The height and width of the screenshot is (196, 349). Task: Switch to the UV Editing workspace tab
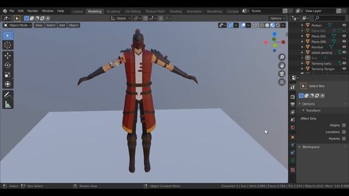tap(133, 11)
